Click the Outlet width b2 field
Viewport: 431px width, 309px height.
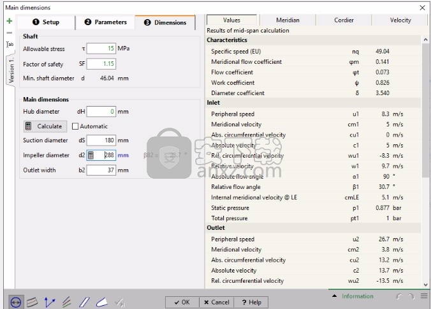click(101, 170)
